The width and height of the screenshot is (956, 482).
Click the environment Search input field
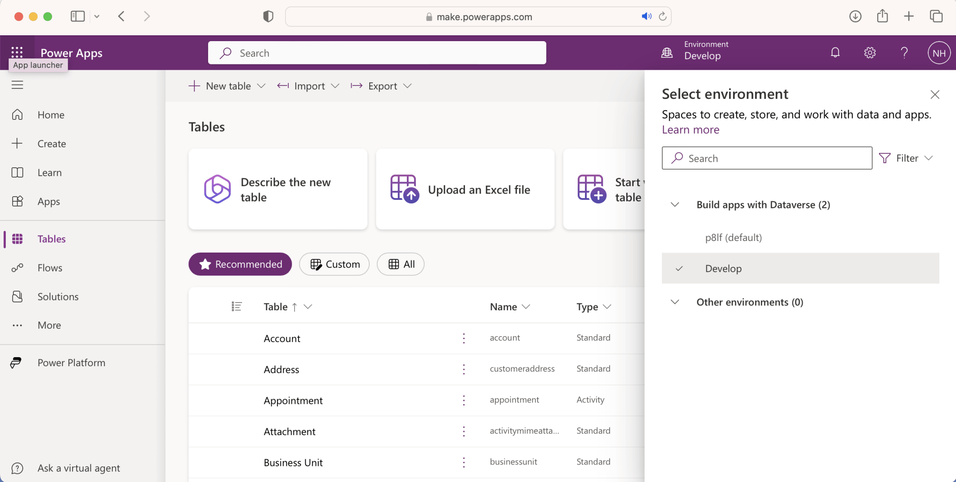click(767, 158)
